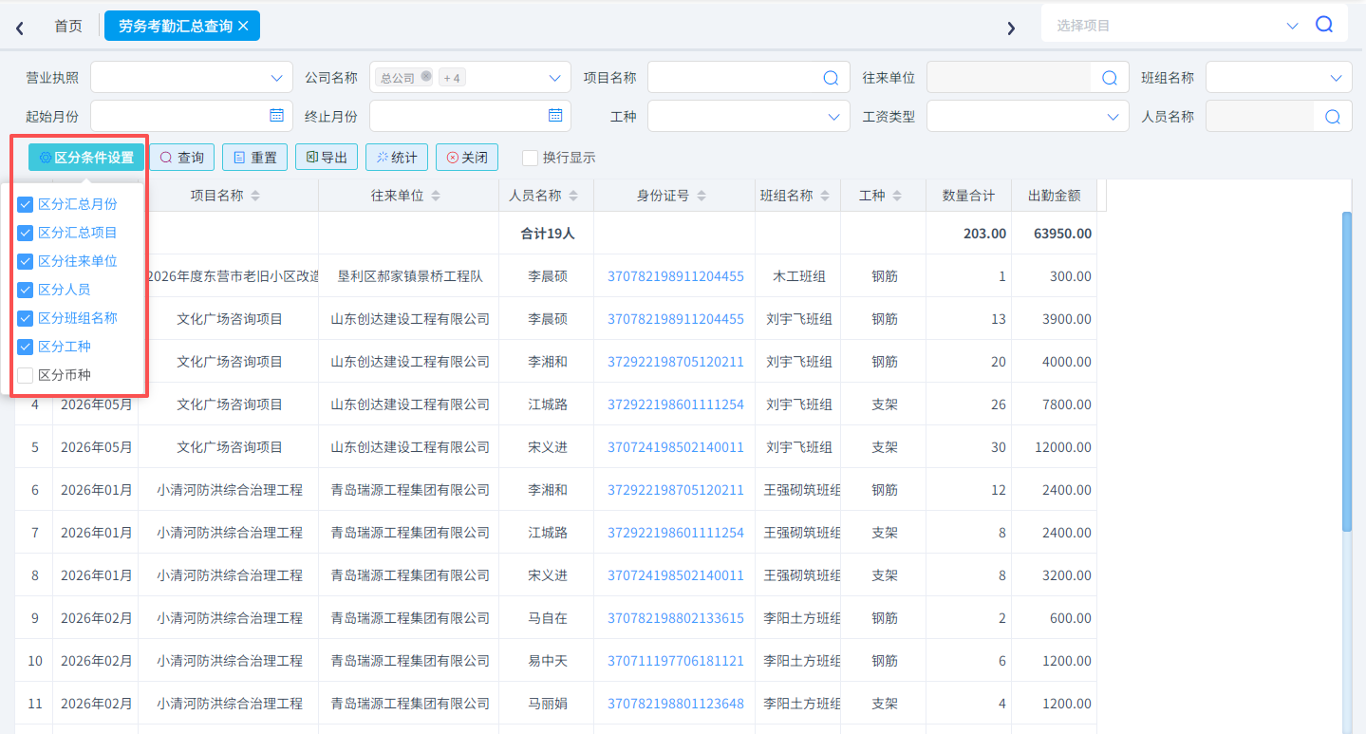Click the left arrow tab navigation icon

[20, 28]
